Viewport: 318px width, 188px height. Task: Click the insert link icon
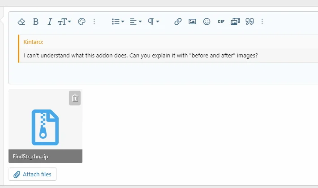(x=178, y=22)
